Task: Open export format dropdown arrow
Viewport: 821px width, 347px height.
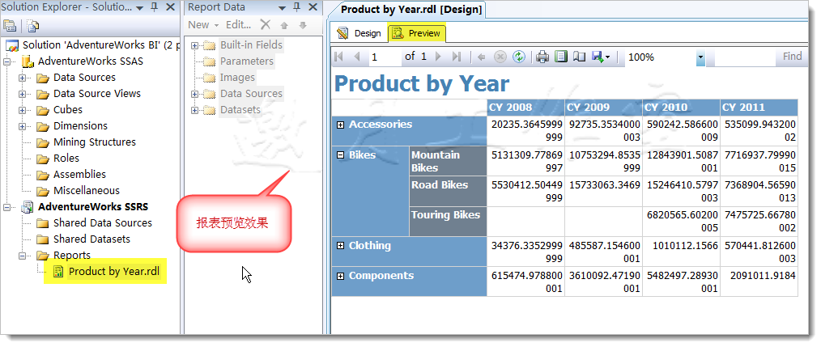Action: tap(607, 57)
